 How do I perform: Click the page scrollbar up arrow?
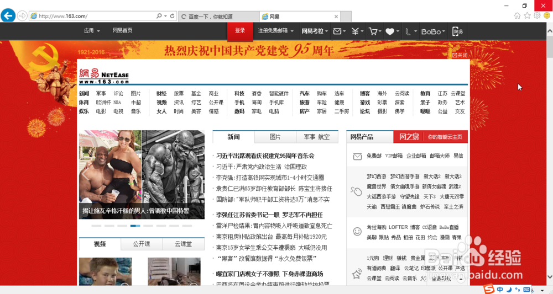550,31
